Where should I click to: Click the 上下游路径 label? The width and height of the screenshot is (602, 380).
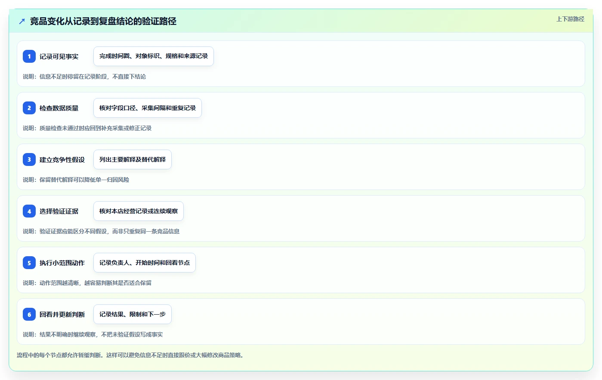pyautogui.click(x=570, y=19)
